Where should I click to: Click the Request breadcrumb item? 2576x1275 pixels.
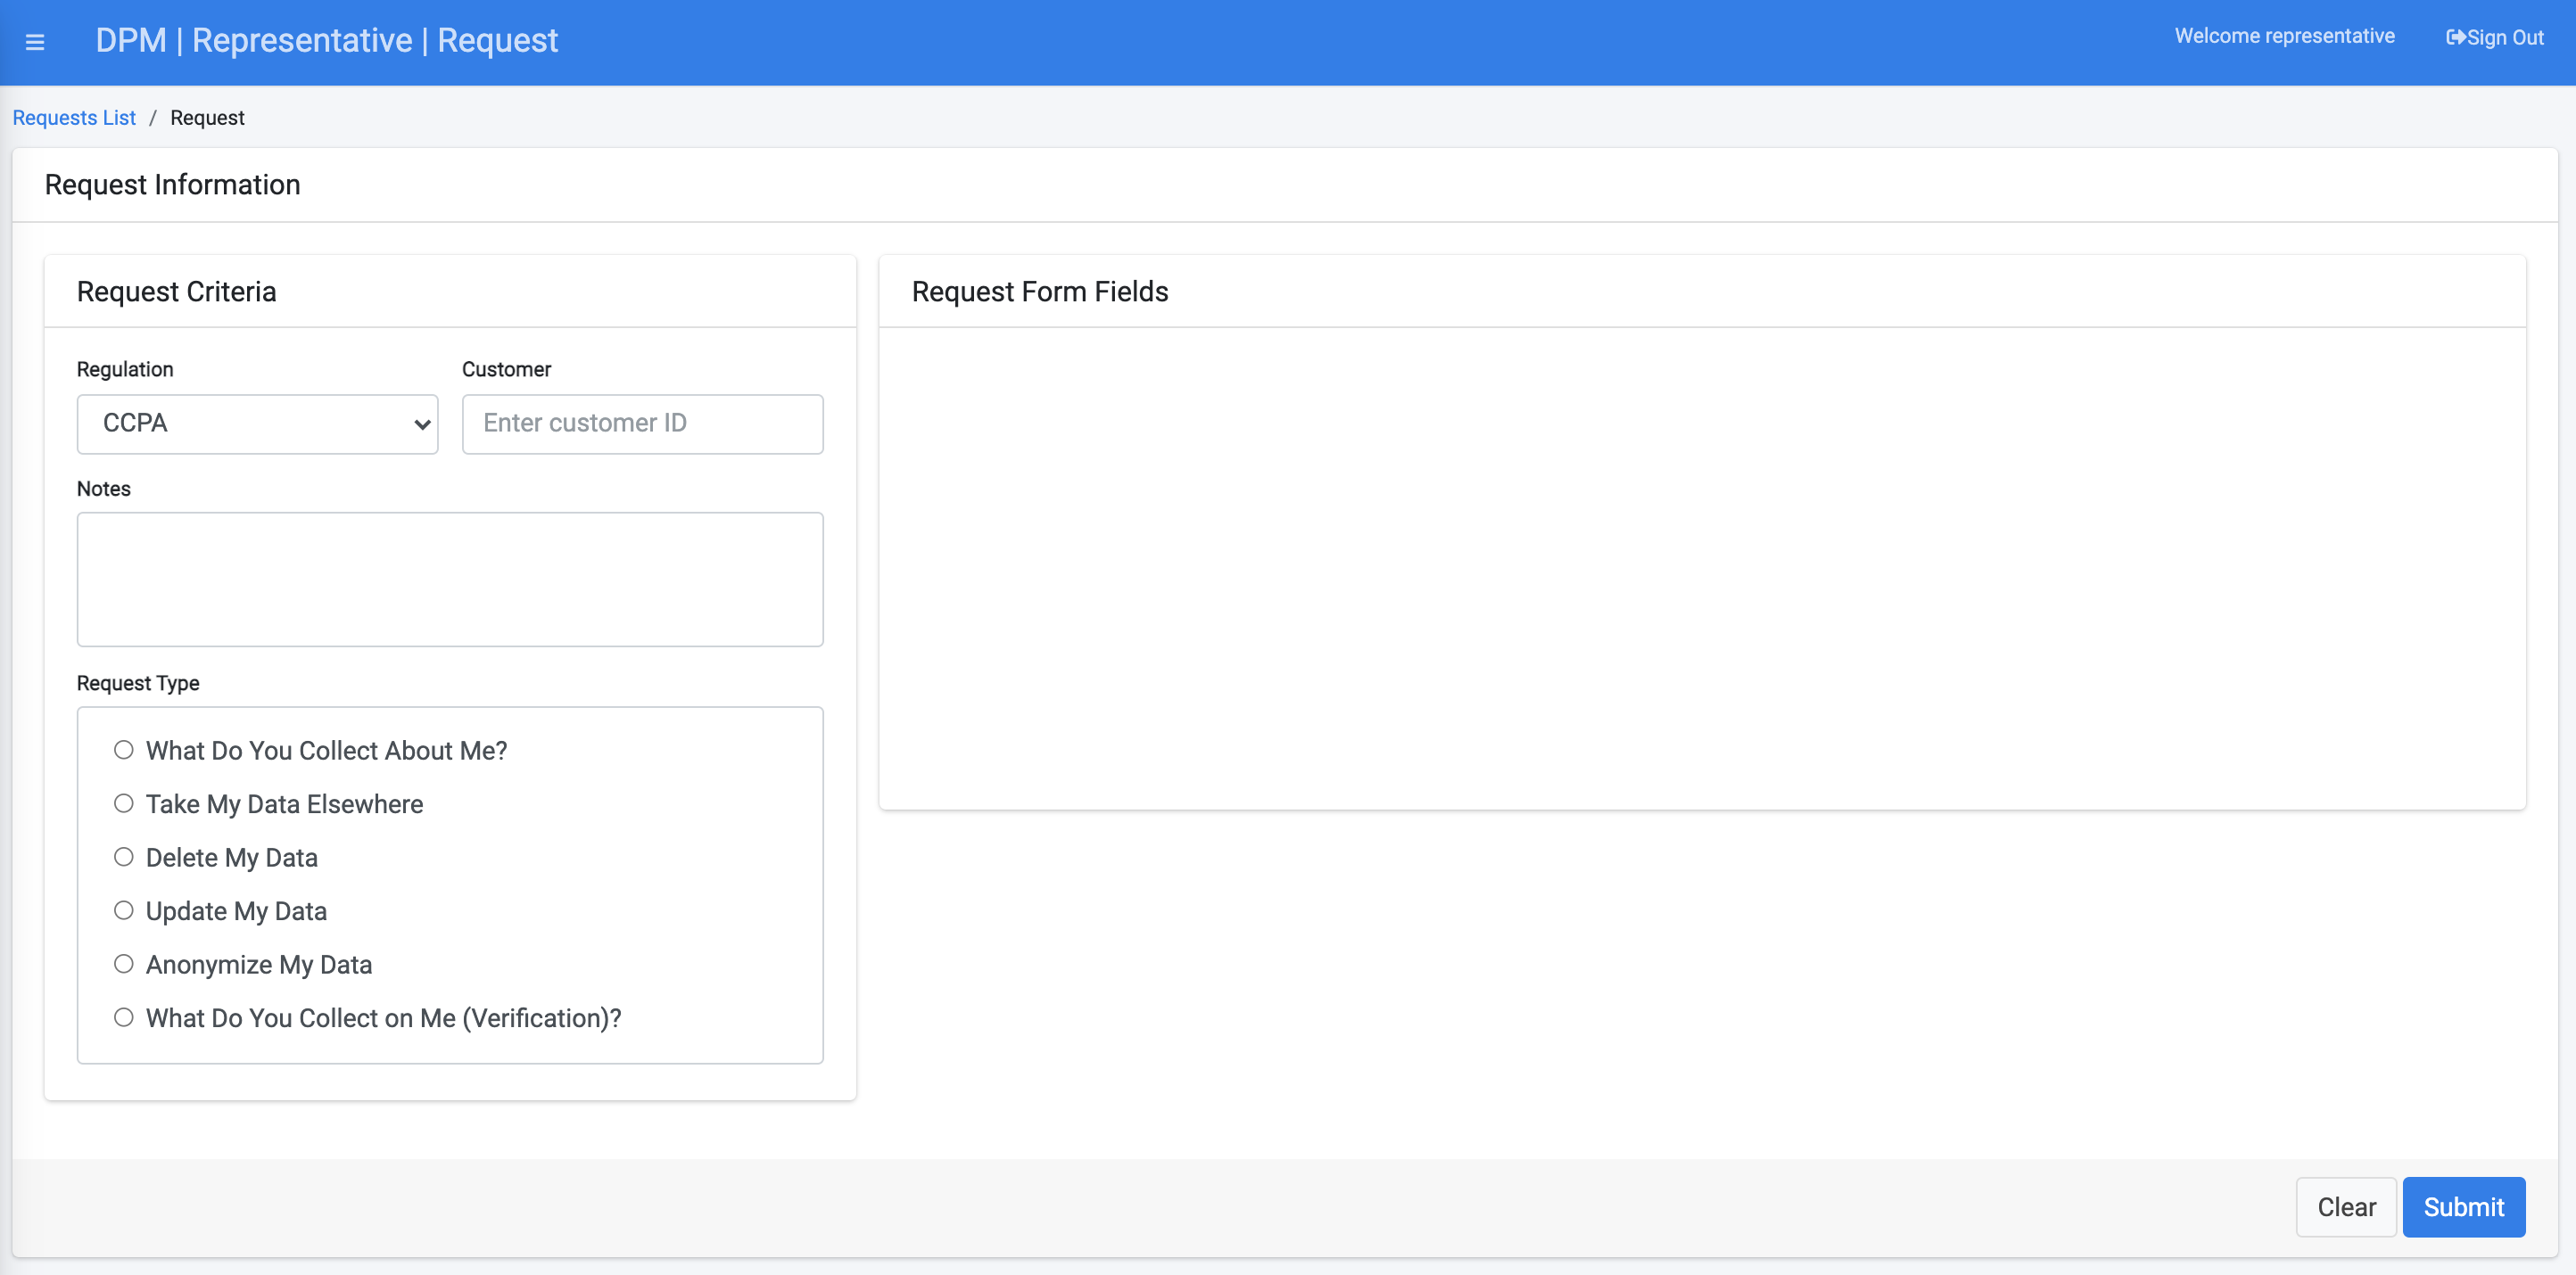pos(207,118)
